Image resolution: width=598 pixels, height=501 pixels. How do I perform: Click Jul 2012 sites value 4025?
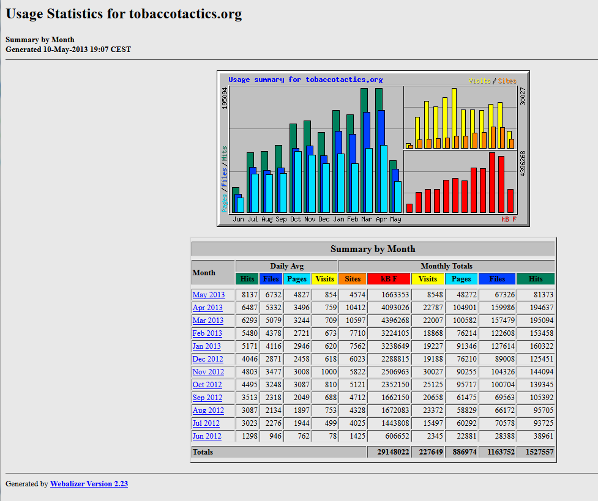(357, 423)
